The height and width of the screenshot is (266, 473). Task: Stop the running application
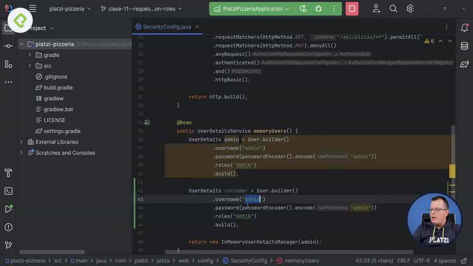[x=352, y=8]
